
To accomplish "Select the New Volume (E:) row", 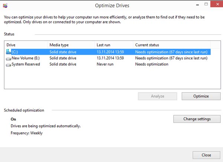I will point(108,58).
